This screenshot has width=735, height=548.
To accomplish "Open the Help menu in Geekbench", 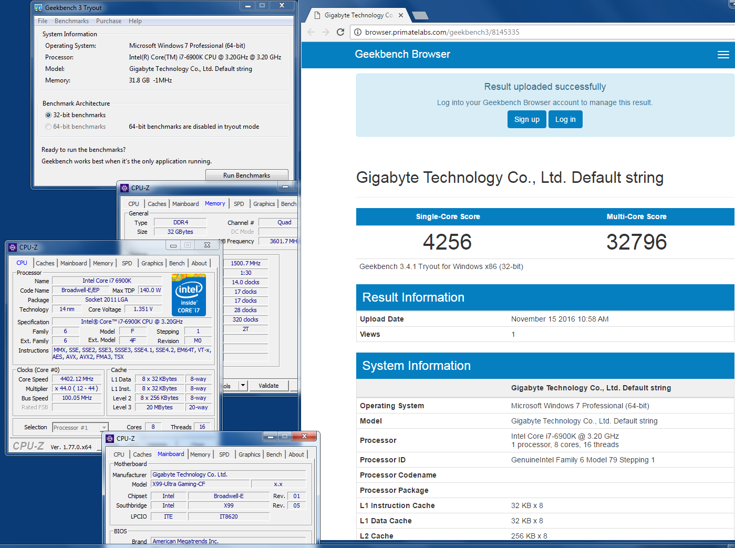I will coord(135,21).
